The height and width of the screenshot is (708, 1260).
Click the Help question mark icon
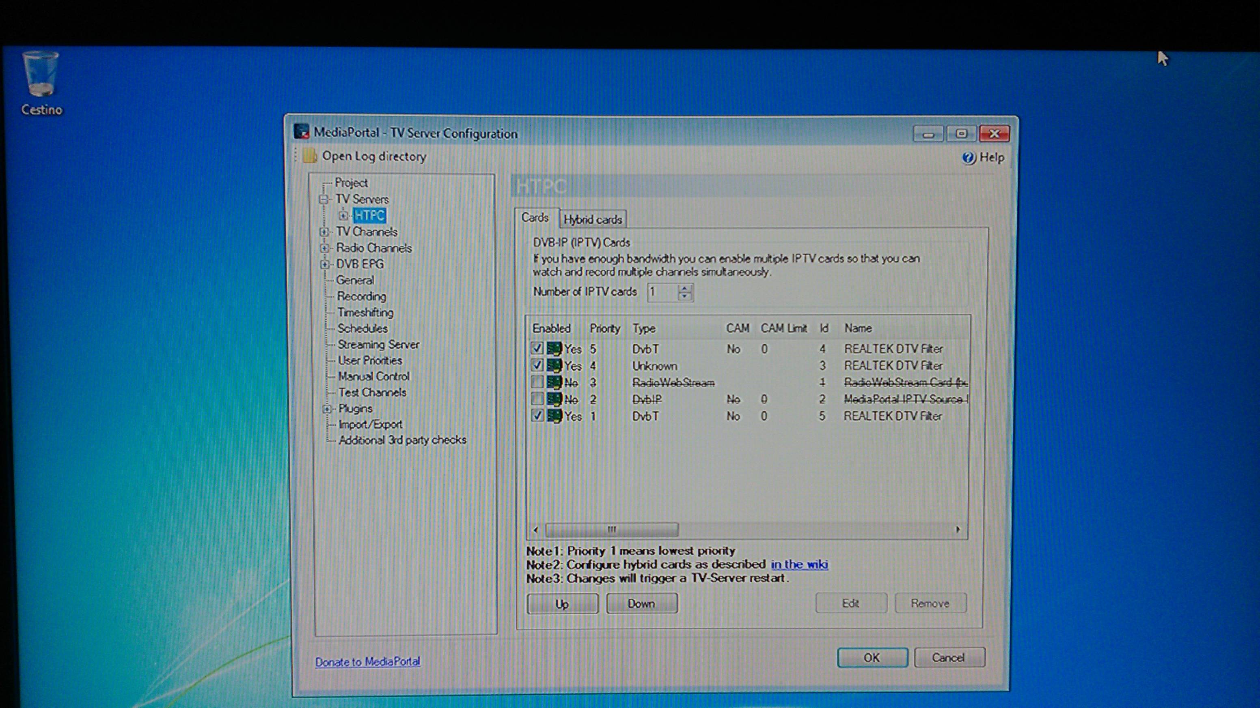[968, 158]
